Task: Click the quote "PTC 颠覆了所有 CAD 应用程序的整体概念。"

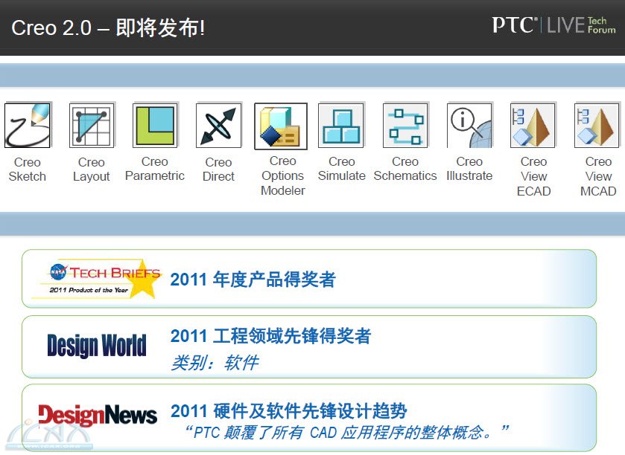Action: point(347,433)
